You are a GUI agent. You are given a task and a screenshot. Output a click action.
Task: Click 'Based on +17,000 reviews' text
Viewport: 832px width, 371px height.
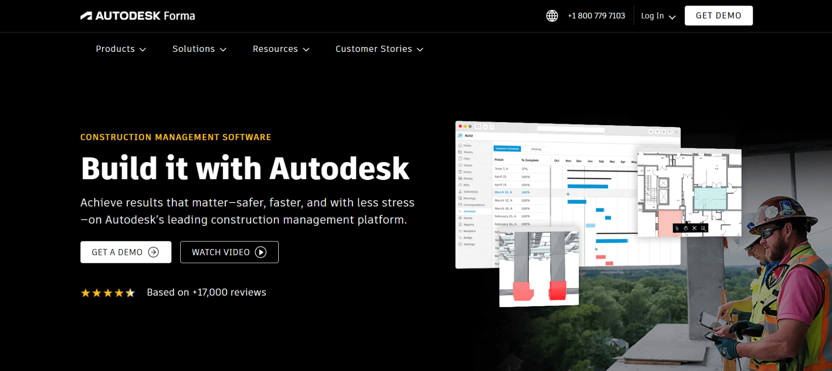coord(207,292)
